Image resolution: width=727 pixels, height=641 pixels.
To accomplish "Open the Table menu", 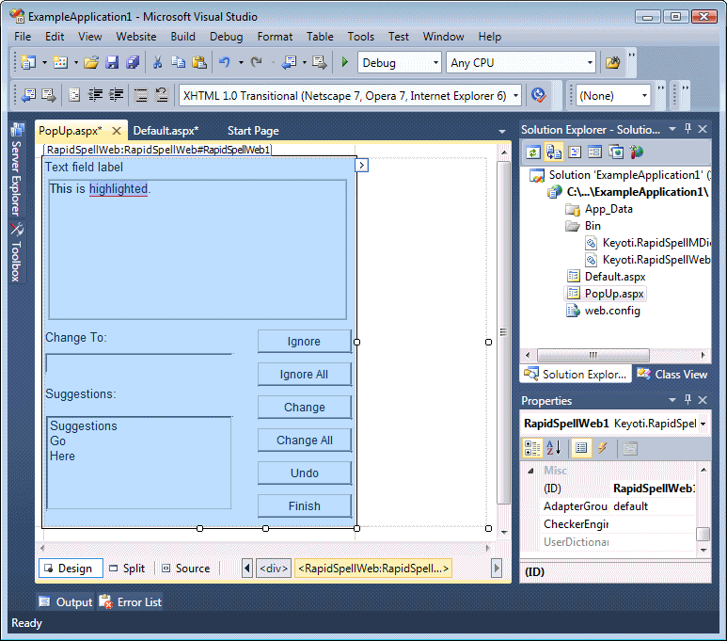I will pyautogui.click(x=320, y=37).
